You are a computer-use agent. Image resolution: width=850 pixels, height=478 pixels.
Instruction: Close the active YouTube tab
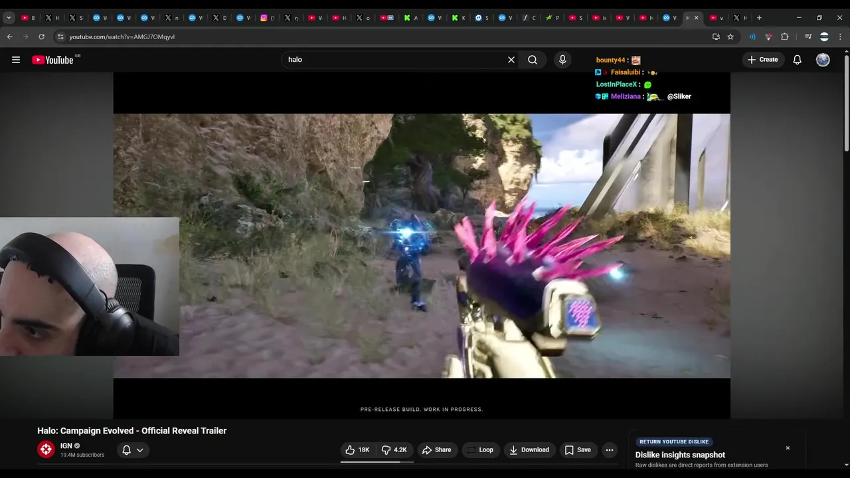(696, 18)
